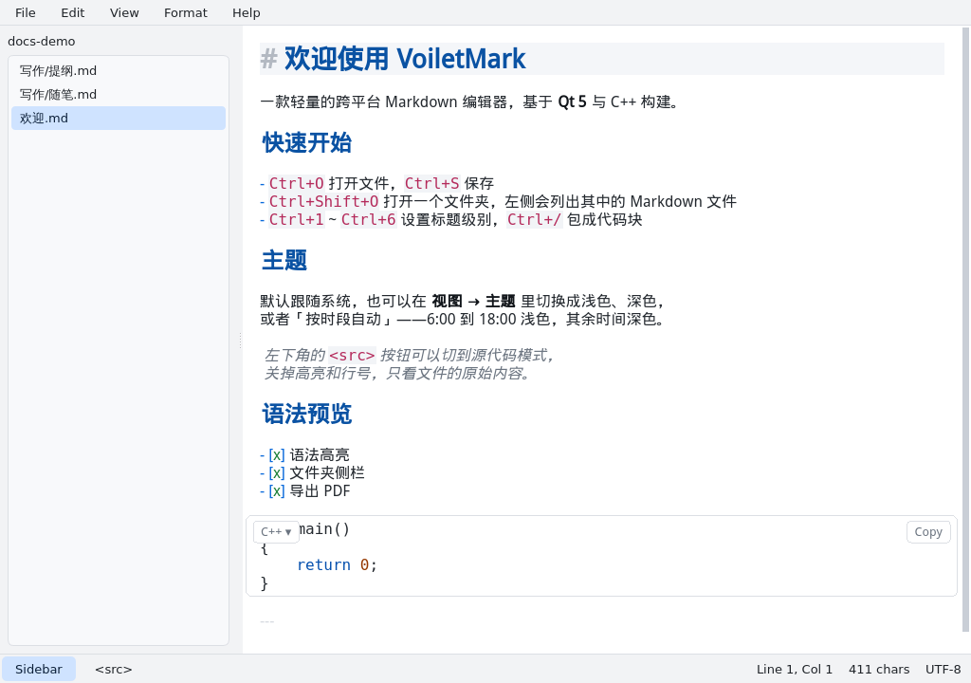
Task: Select 欢迎.md in the file list
Action: click(x=119, y=118)
